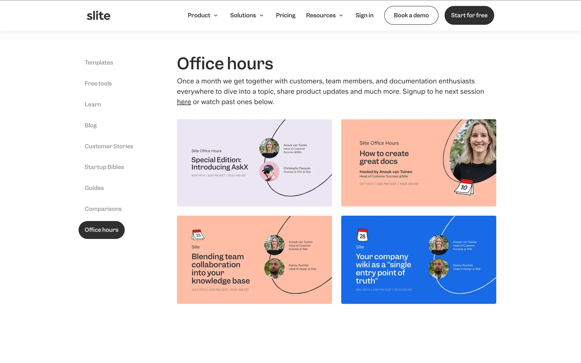
Task: Click calendar icon showing 10
Action: click(464, 187)
